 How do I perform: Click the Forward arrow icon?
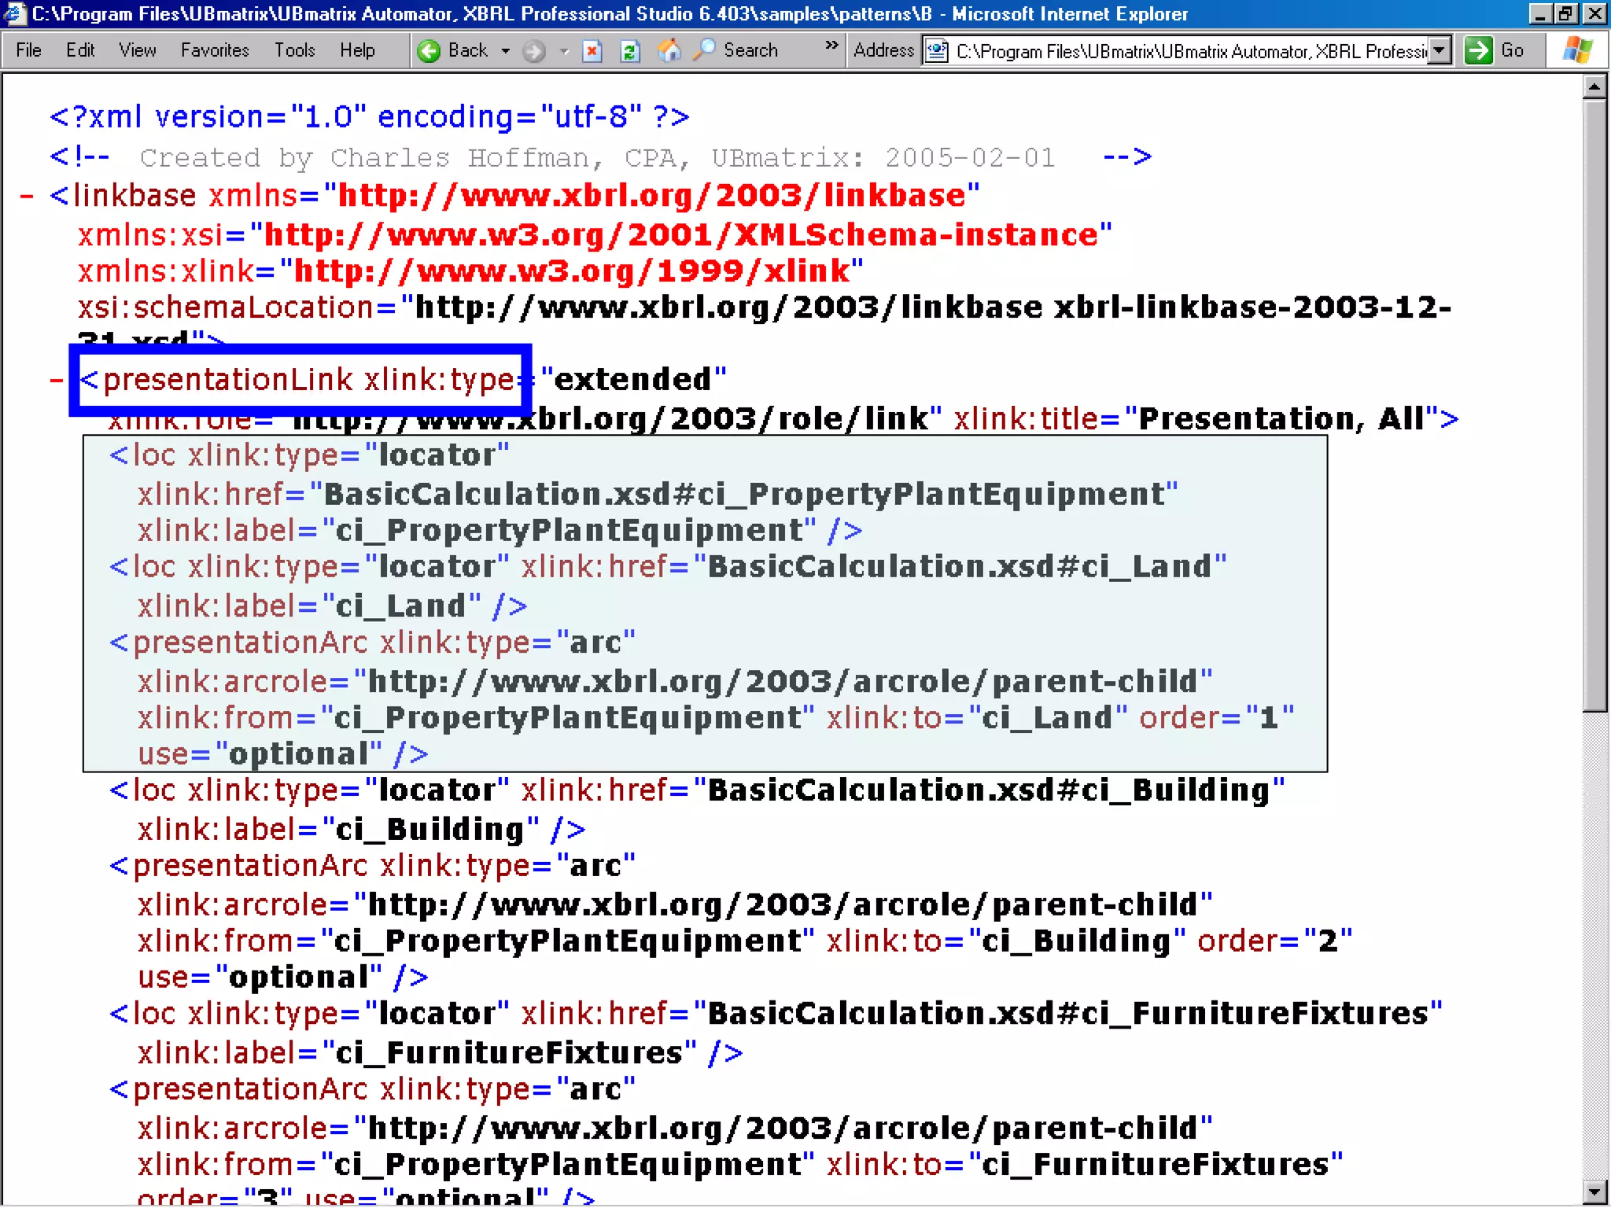[x=534, y=51]
